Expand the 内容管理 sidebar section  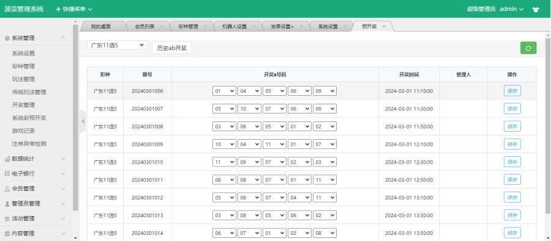[x=63, y=233]
